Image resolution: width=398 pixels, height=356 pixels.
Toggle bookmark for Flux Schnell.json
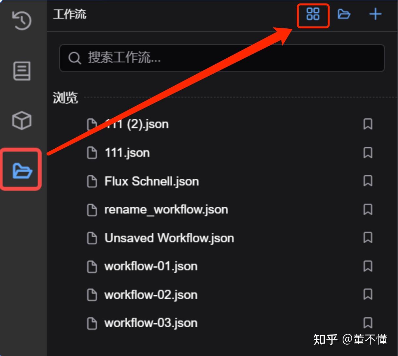(368, 181)
